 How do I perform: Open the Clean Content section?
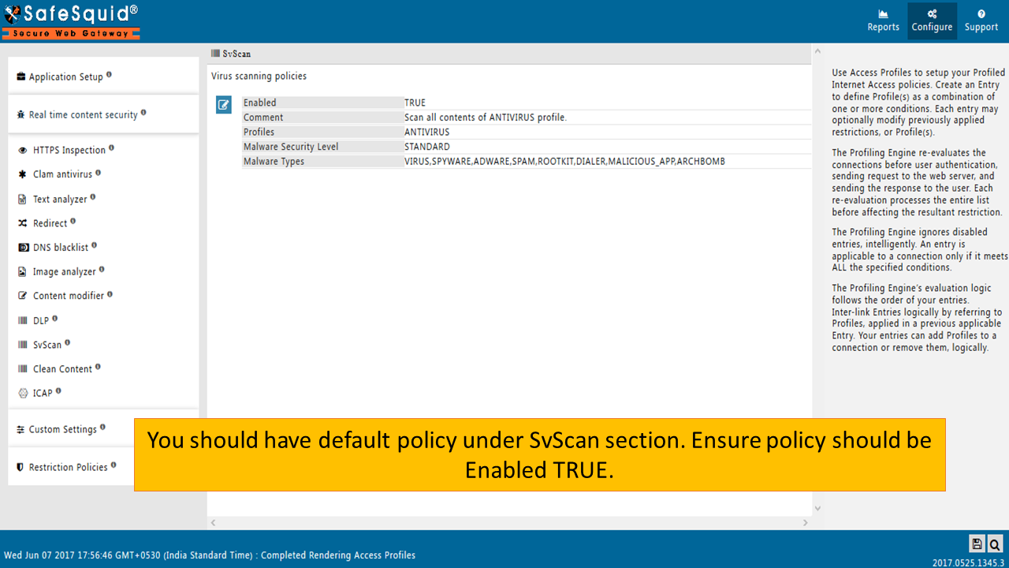(x=61, y=368)
